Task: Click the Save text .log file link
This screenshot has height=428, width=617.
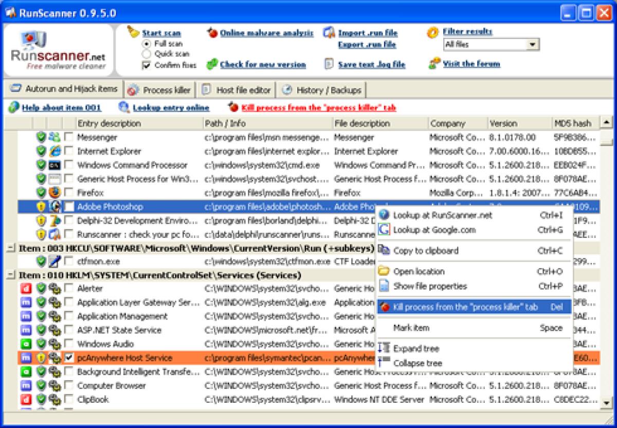Action: tap(372, 65)
